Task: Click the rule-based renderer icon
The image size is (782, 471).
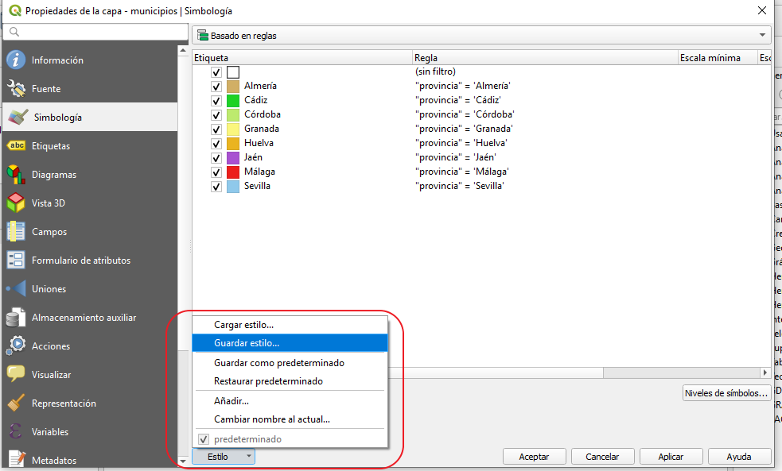Action: 203,36
